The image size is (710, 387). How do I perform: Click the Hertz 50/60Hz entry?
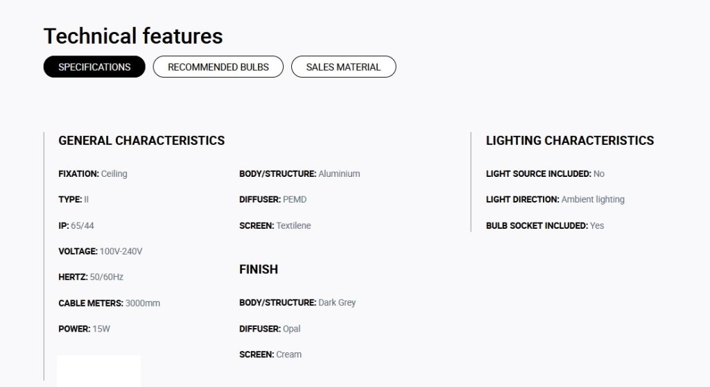[91, 277]
